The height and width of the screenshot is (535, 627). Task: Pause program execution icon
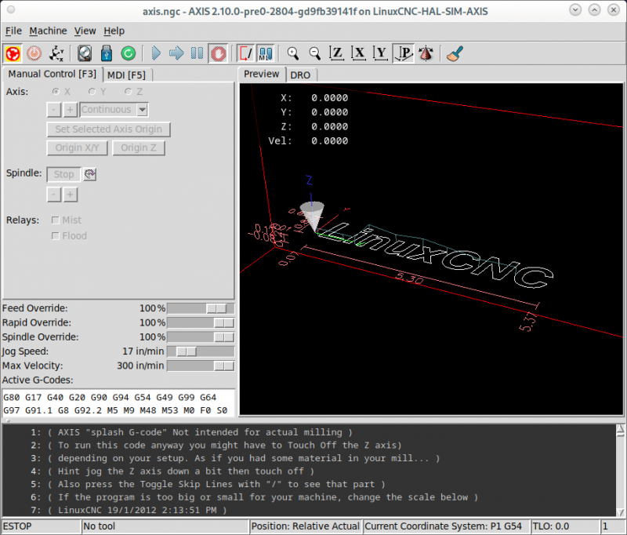pyautogui.click(x=198, y=53)
